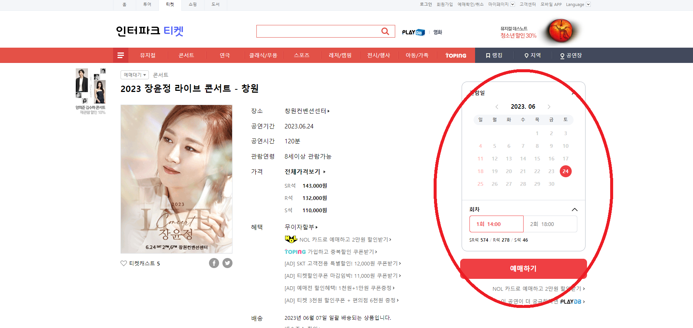The width and height of the screenshot is (693, 328).
Task: Switch to the 투어 top tab
Action: click(x=147, y=4)
